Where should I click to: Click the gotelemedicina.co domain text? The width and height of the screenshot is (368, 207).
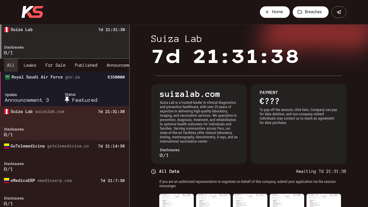click(68, 146)
